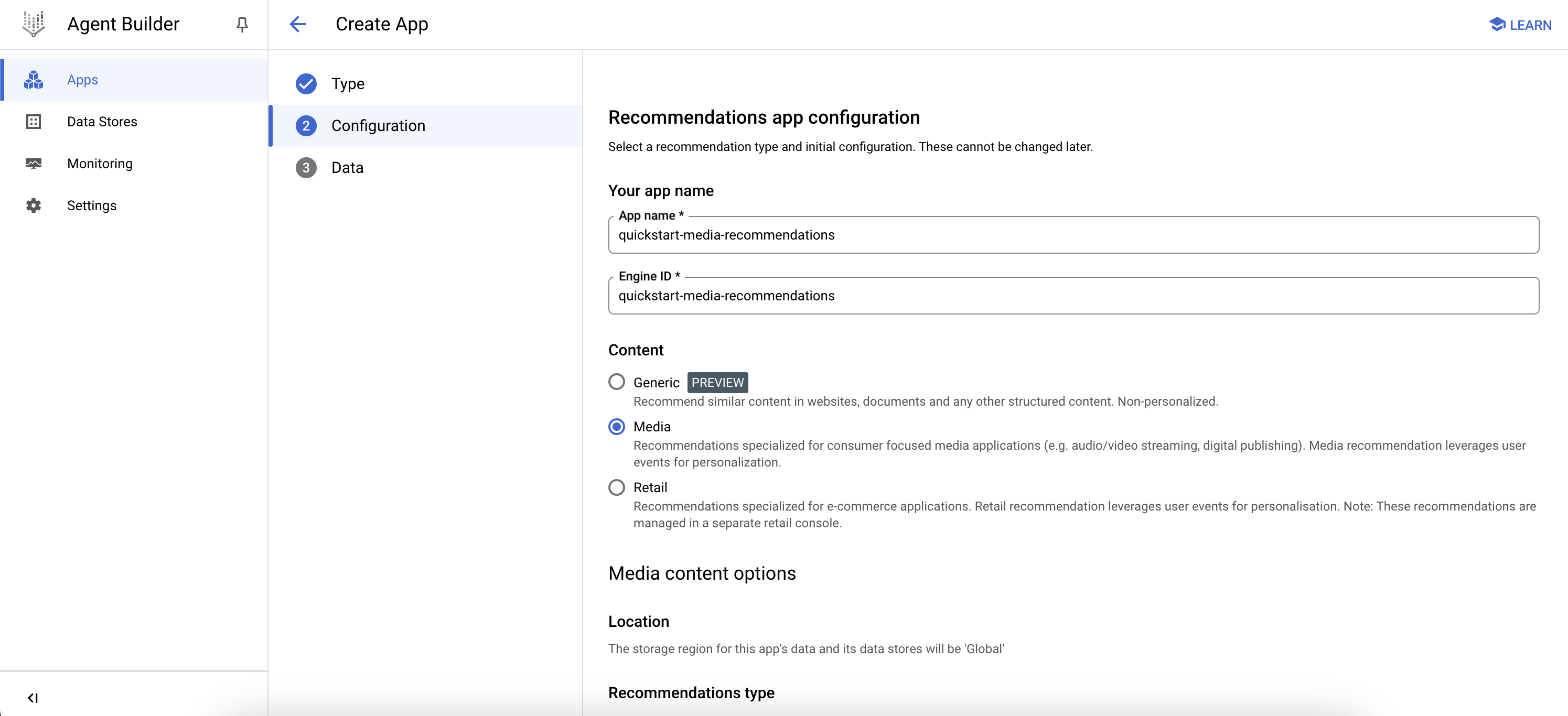Pin the Agent Builder navigation panel
This screenshot has width=1568, height=716.
242,24
